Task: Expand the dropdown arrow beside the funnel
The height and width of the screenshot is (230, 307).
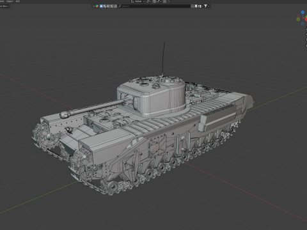Action: click(209, 6)
